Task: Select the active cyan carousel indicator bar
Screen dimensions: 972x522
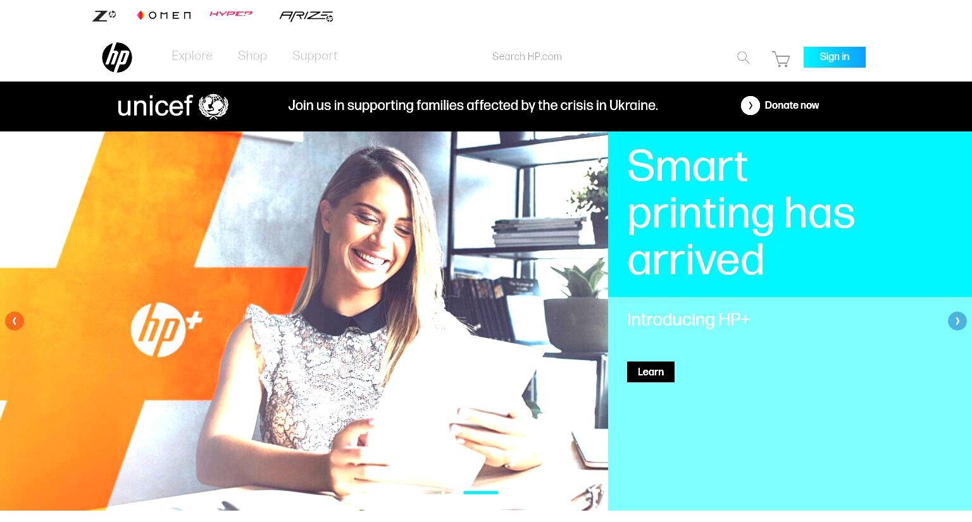Action: coord(481,492)
